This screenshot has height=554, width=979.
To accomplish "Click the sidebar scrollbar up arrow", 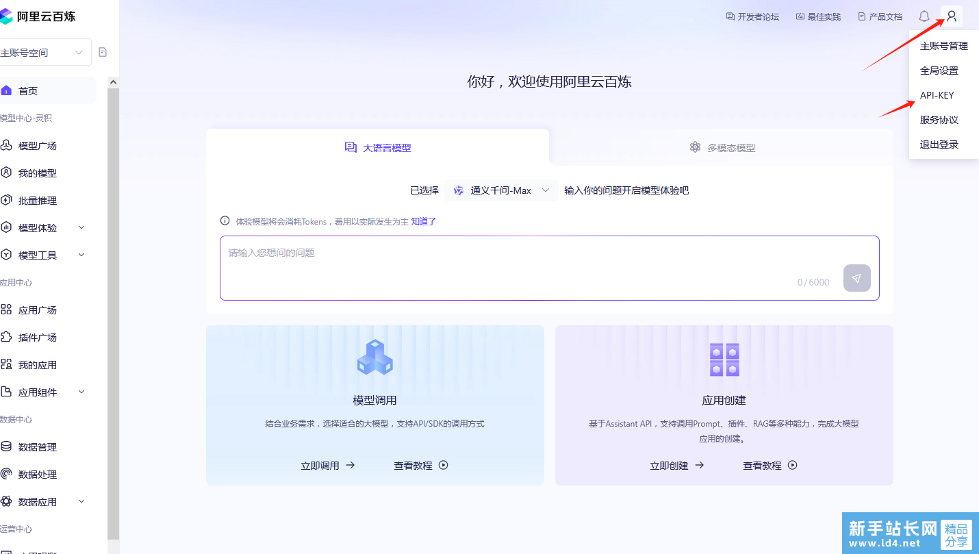I will 113,82.
